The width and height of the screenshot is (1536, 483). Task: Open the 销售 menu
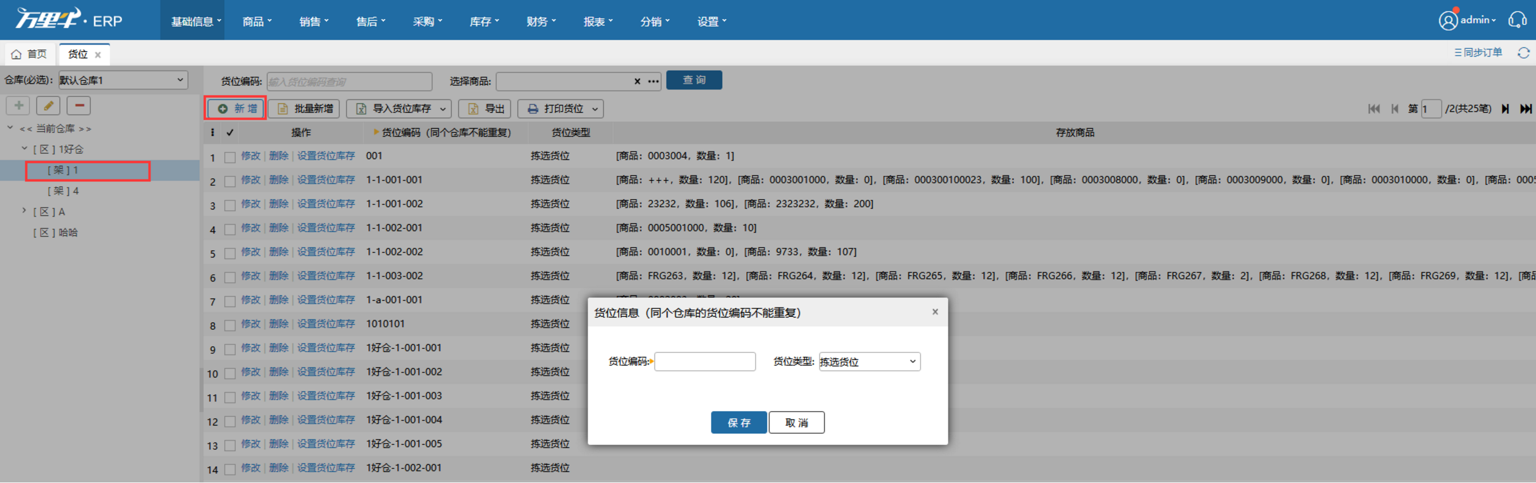coord(314,21)
